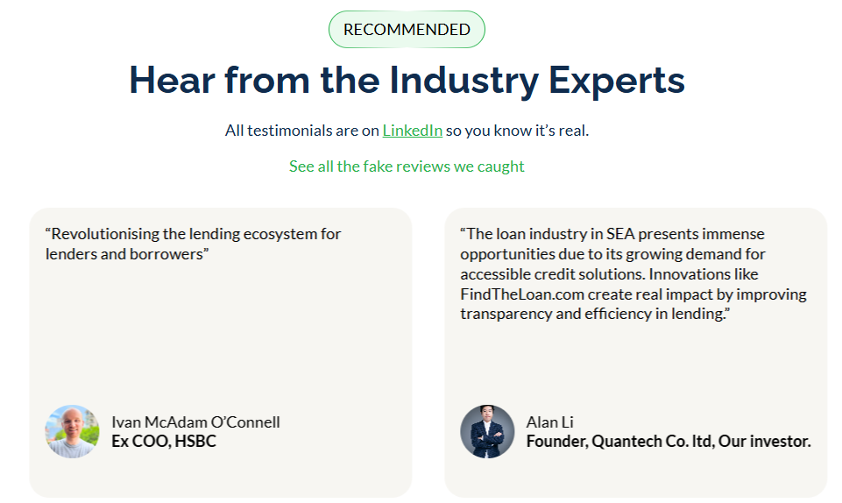Click "transparency and efficiency in lending" closing line

pos(595,315)
